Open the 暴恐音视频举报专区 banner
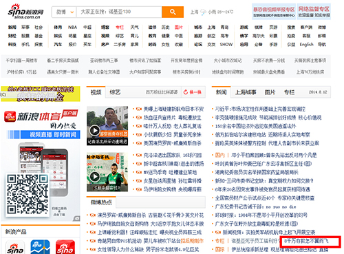Image resolution: width=344 pixels, height=254 pixels. coord(274,12)
